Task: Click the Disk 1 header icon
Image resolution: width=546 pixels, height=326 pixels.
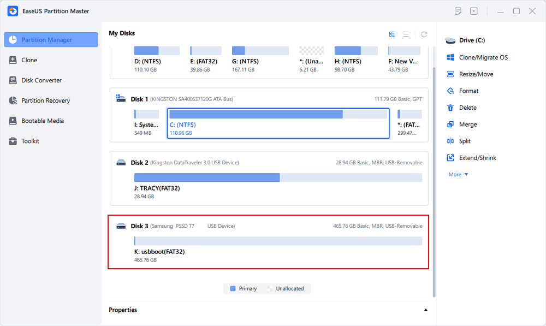Action: tap(121, 99)
